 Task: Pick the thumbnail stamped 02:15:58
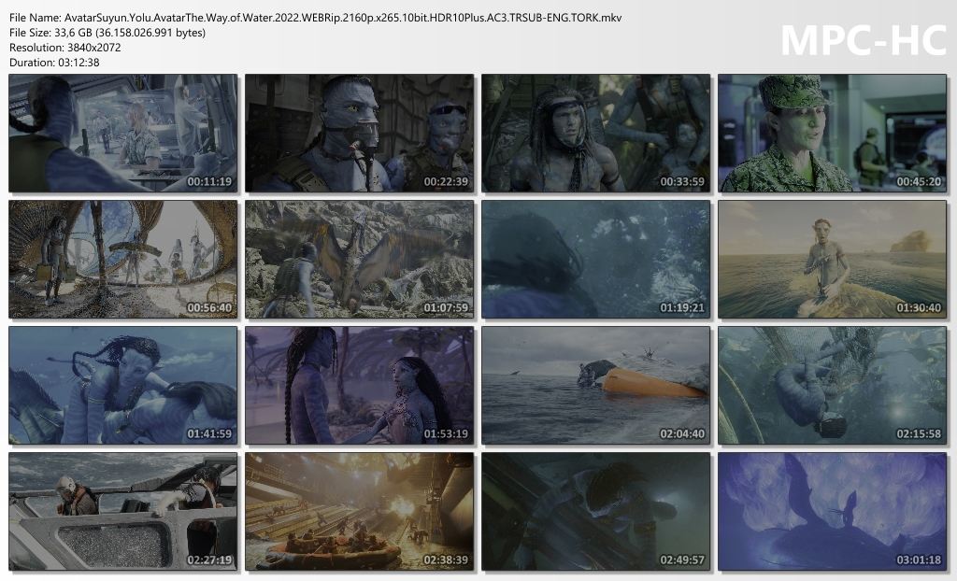coord(833,386)
